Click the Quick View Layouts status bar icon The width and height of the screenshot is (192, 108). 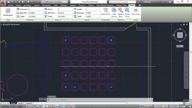click(x=147, y=106)
